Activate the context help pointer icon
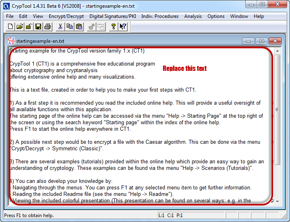This screenshot has height=222, width=290. [123, 27]
